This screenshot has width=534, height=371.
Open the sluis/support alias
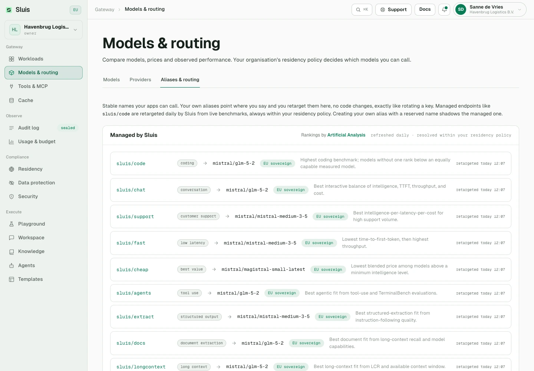pos(135,217)
